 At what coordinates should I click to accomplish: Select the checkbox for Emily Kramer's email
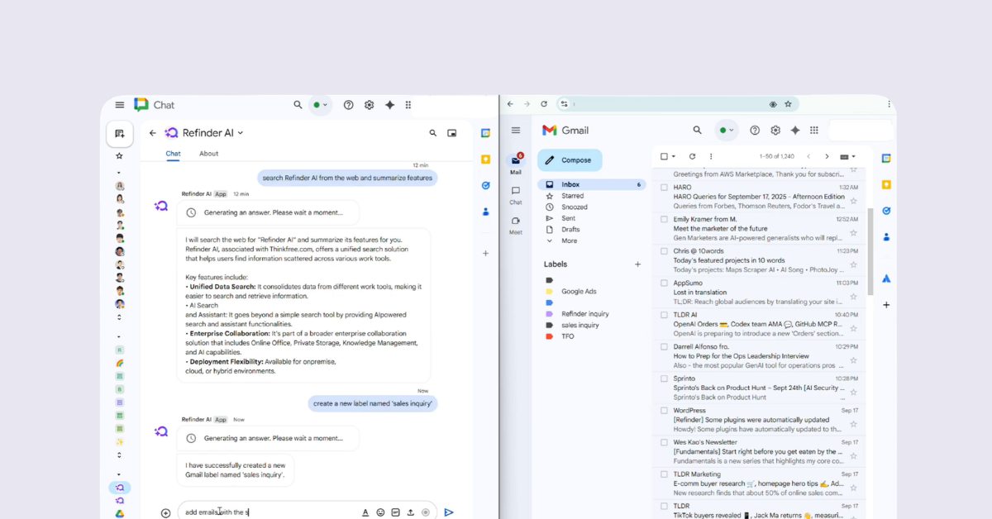[665, 218]
